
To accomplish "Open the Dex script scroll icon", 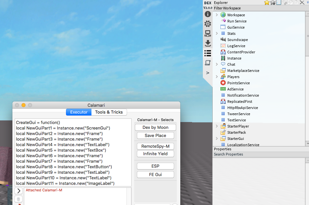I will click(208, 63).
